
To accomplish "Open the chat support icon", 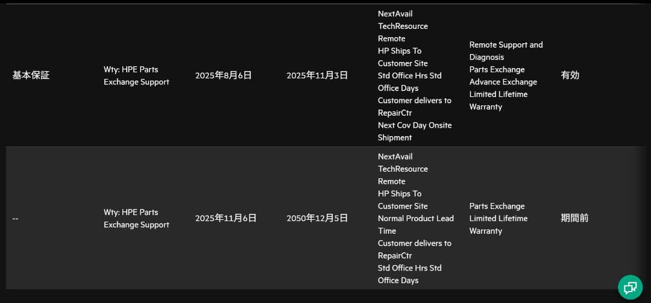I will pos(630,287).
